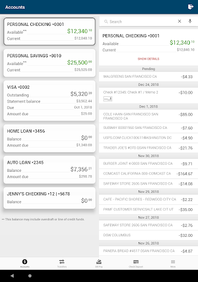Select the Personal Savings *0010 account
Viewport: 198px width, 282px height.
tap(50, 63)
